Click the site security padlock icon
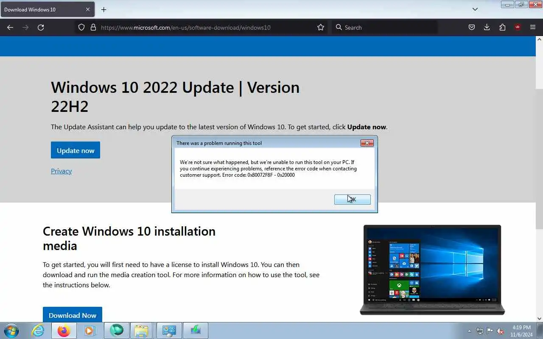The width and height of the screenshot is (543, 339). (93, 28)
